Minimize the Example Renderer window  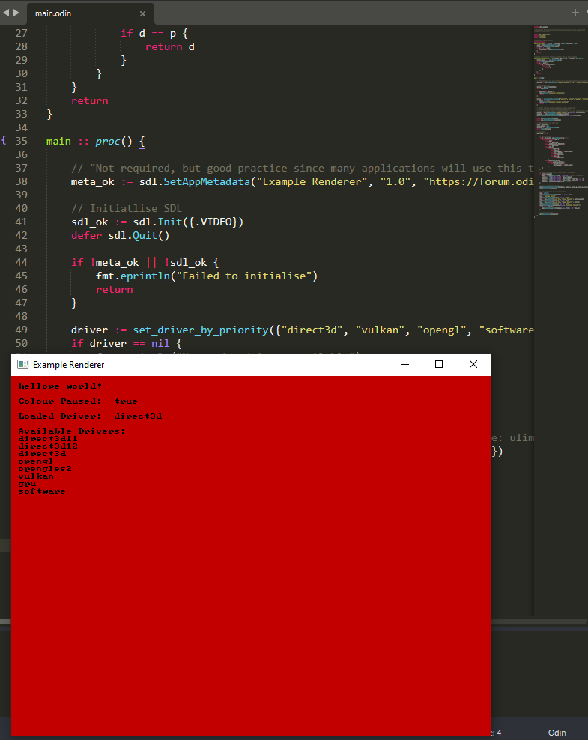coord(405,364)
